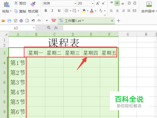Click the Merge and Center icon

pyautogui.click(x=149, y=4)
